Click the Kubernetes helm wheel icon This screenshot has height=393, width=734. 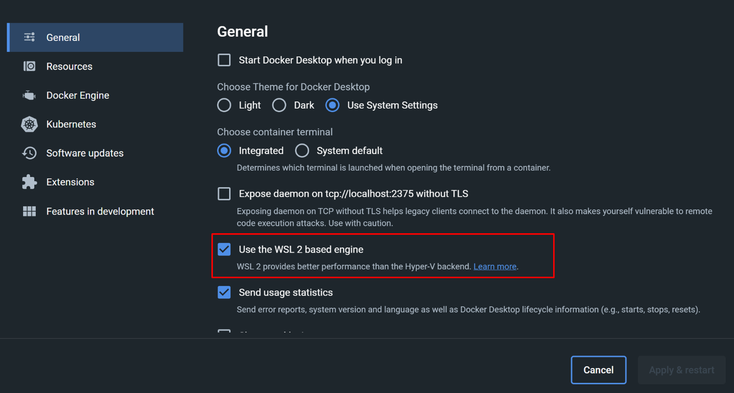point(29,124)
